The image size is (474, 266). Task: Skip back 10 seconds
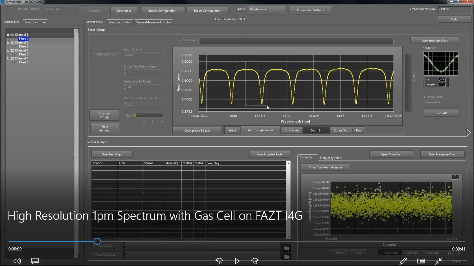click(x=219, y=261)
